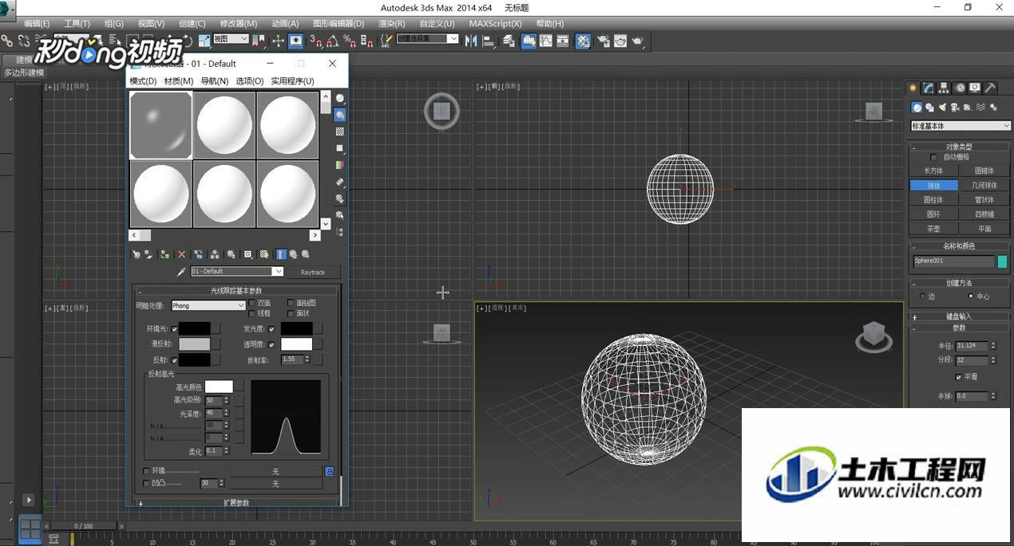Open 实用程序(U) menu in material editor
The width and height of the screenshot is (1014, 546).
[292, 81]
